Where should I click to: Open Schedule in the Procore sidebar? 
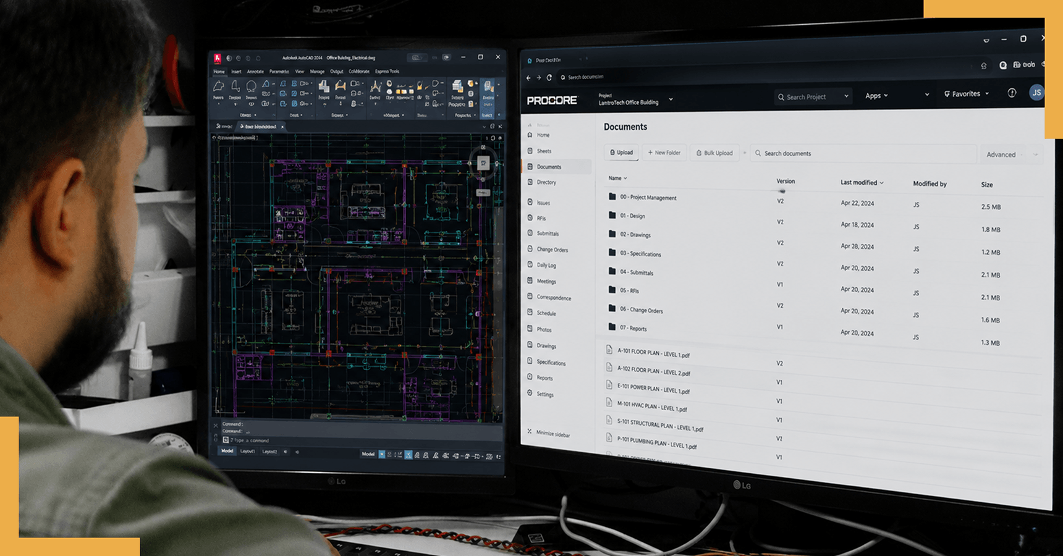pyautogui.click(x=542, y=313)
